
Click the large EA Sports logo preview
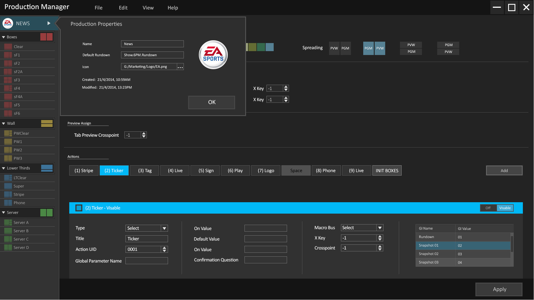coord(213,55)
